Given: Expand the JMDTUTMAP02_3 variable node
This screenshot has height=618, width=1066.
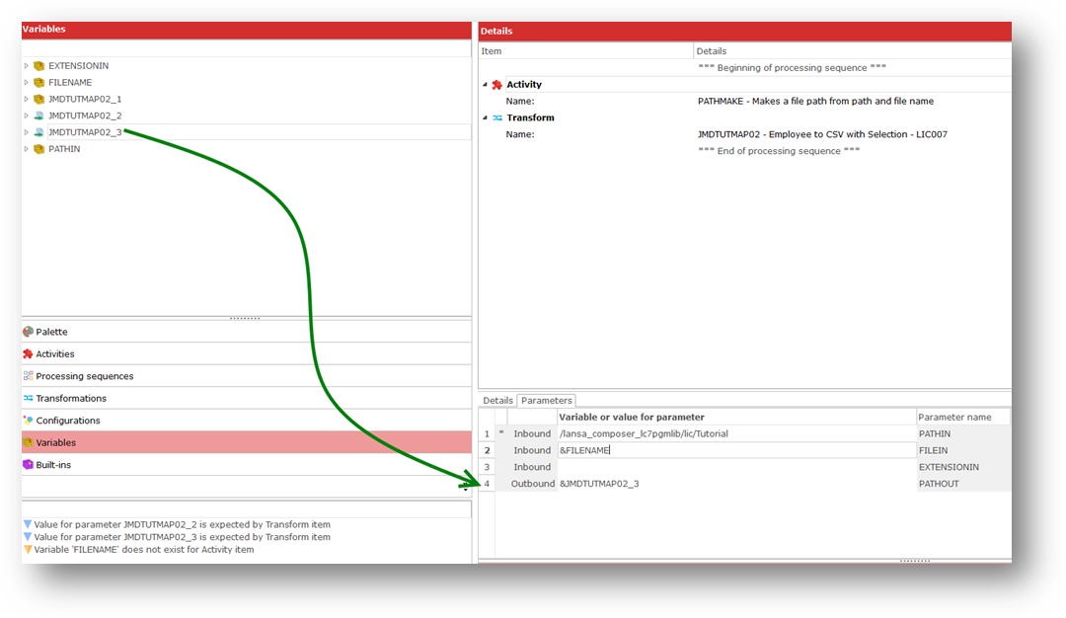Looking at the screenshot, I should (27, 132).
